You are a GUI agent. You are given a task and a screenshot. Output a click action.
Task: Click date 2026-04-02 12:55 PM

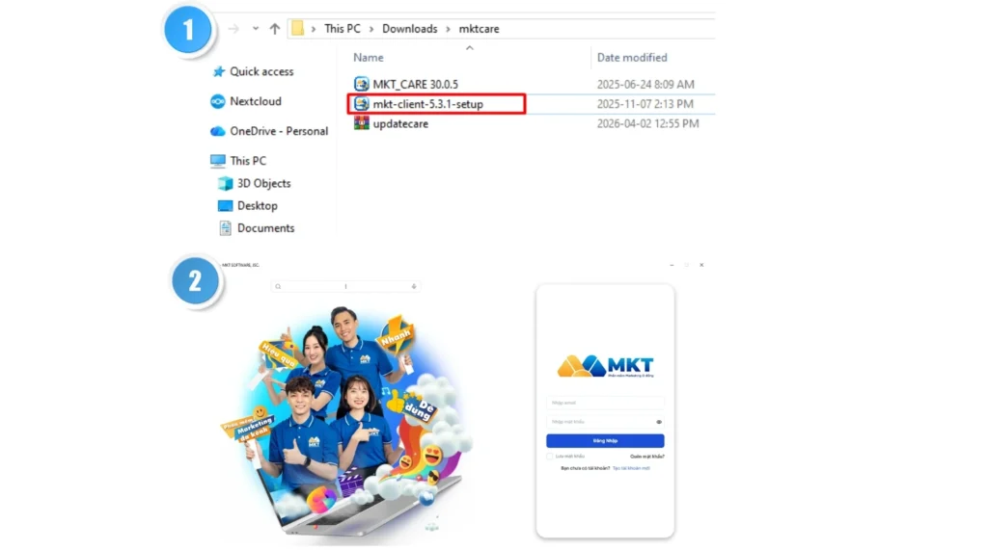647,123
